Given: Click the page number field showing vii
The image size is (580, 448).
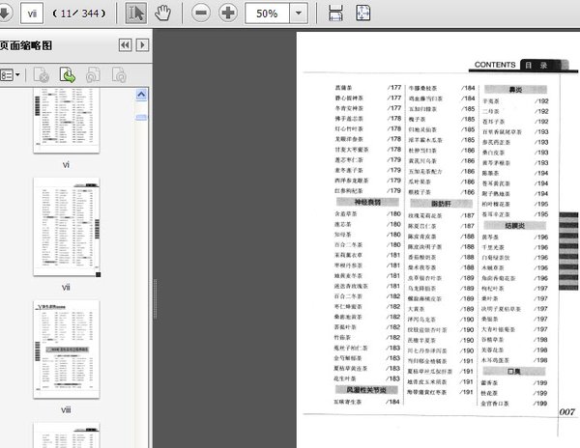Looking at the screenshot, I should 32,14.
